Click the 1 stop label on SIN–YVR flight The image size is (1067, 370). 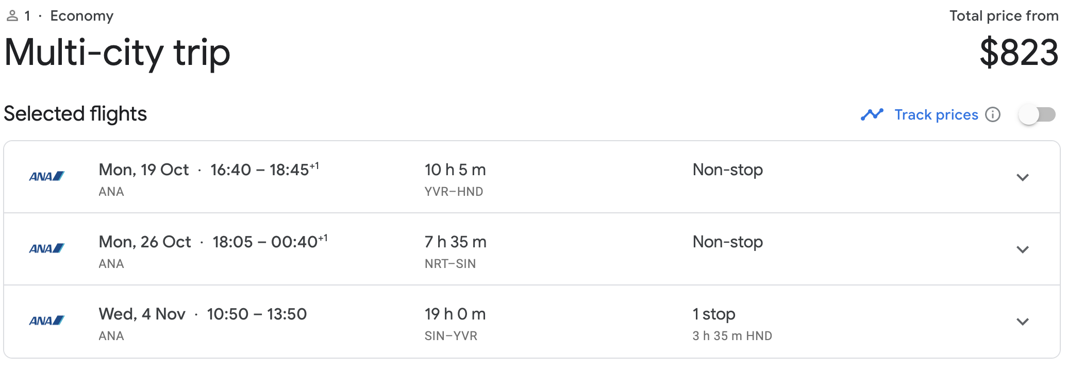[714, 314]
